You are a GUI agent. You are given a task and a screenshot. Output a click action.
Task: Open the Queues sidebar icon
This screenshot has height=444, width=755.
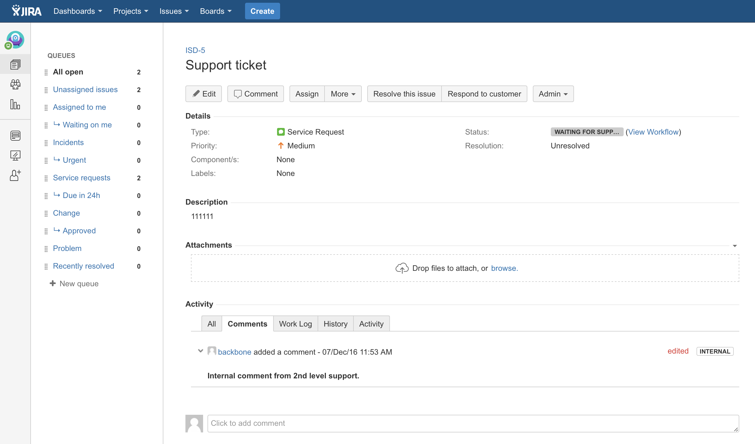[15, 64]
